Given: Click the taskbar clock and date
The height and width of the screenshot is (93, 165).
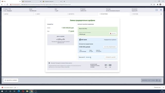Looking at the screenshot, I should 162,91.
